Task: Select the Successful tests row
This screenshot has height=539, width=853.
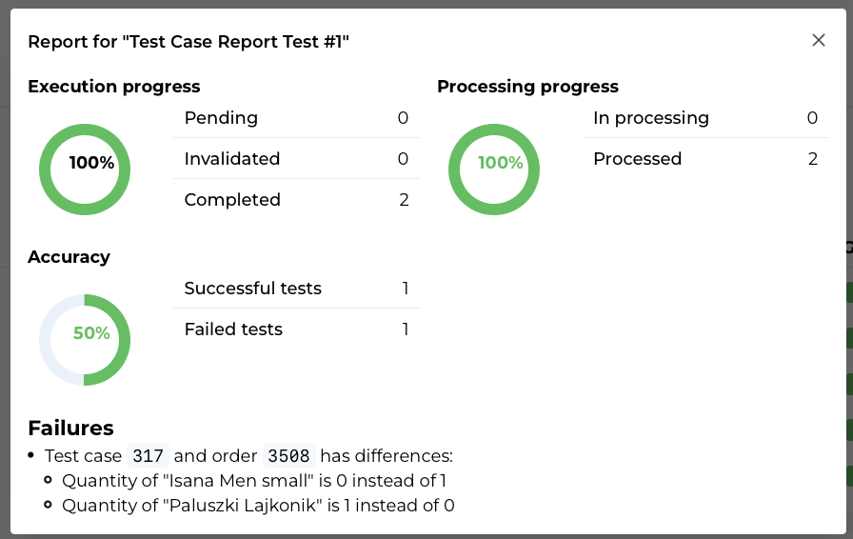Action: [296, 289]
